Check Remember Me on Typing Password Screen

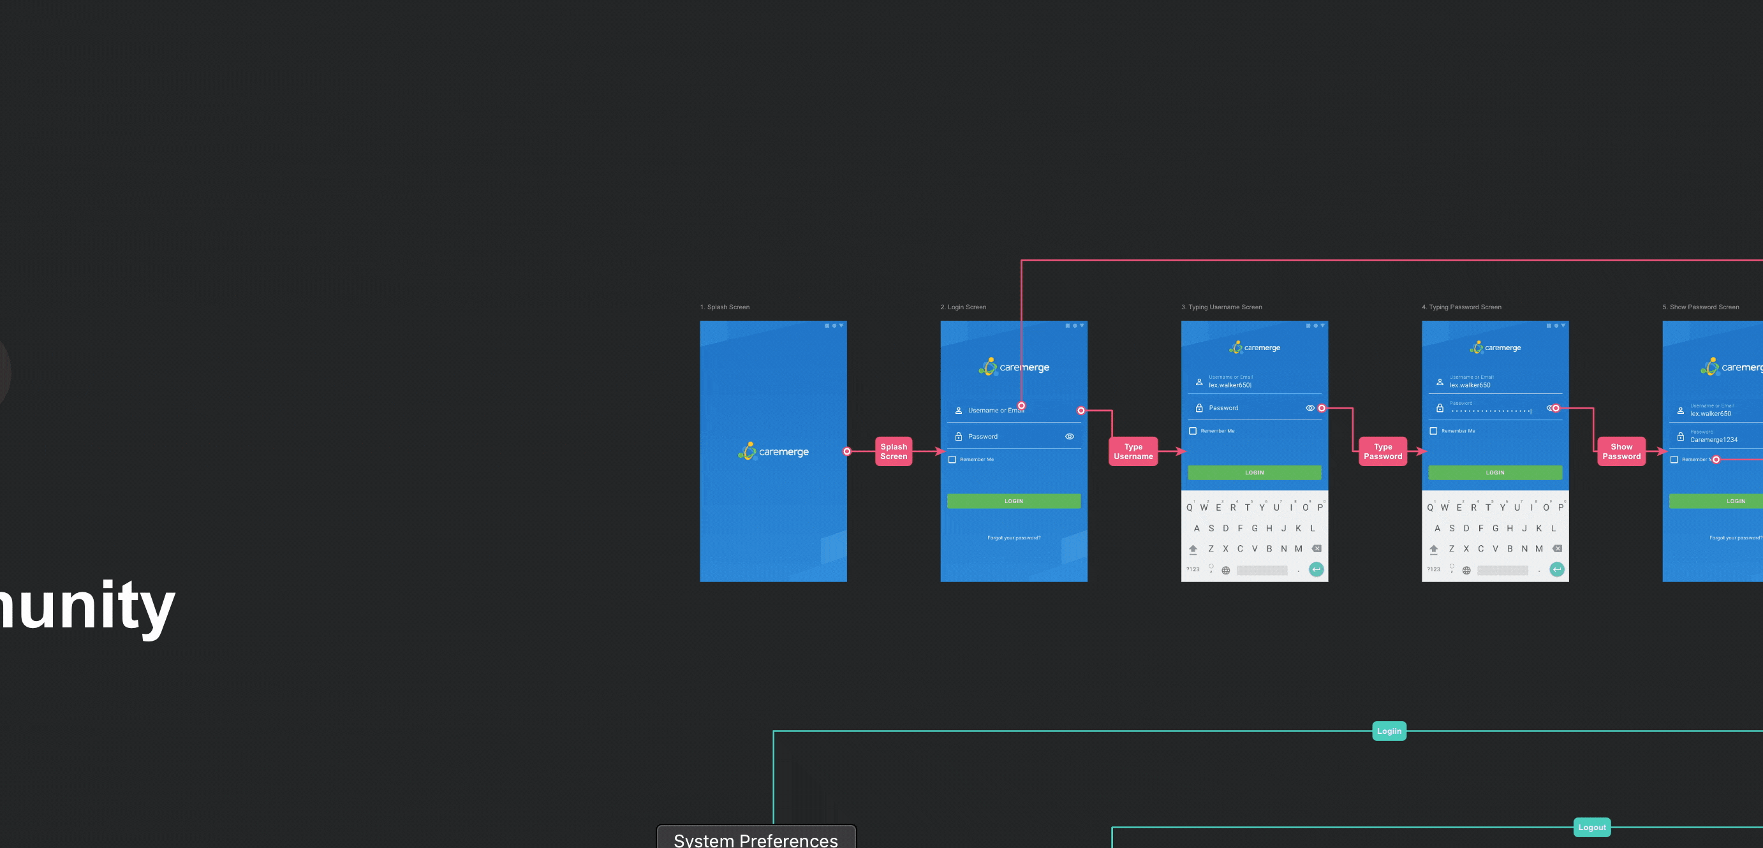(1433, 431)
